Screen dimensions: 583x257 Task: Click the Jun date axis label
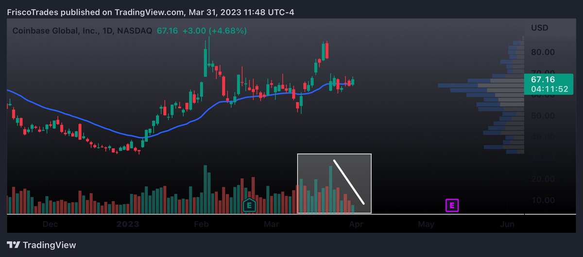(508, 224)
